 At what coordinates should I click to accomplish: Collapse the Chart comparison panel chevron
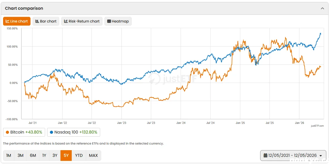[323, 9]
